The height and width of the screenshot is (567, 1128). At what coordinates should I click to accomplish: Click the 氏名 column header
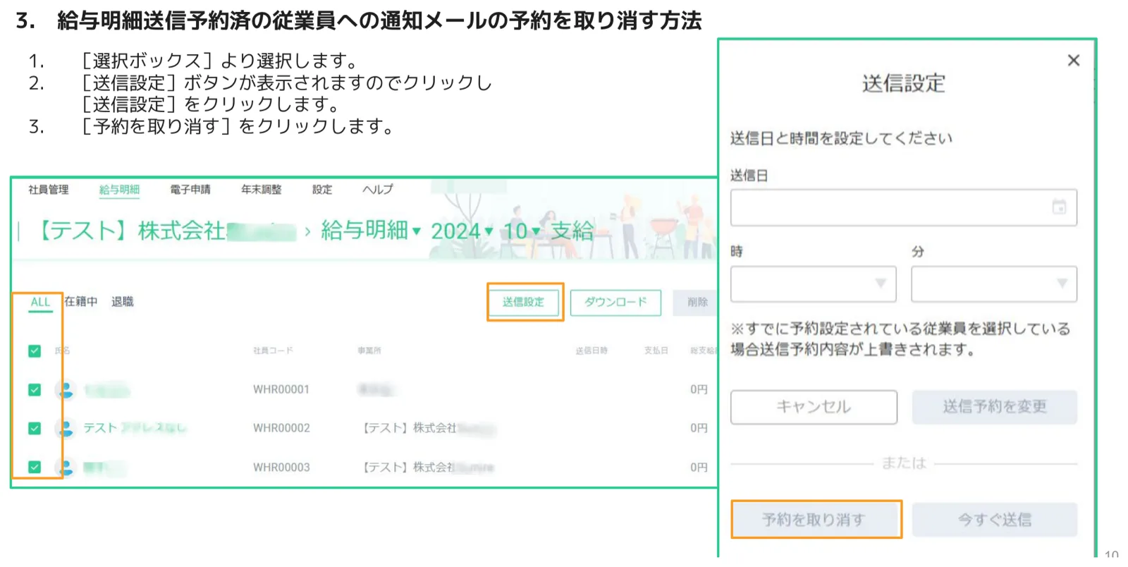pos(62,350)
